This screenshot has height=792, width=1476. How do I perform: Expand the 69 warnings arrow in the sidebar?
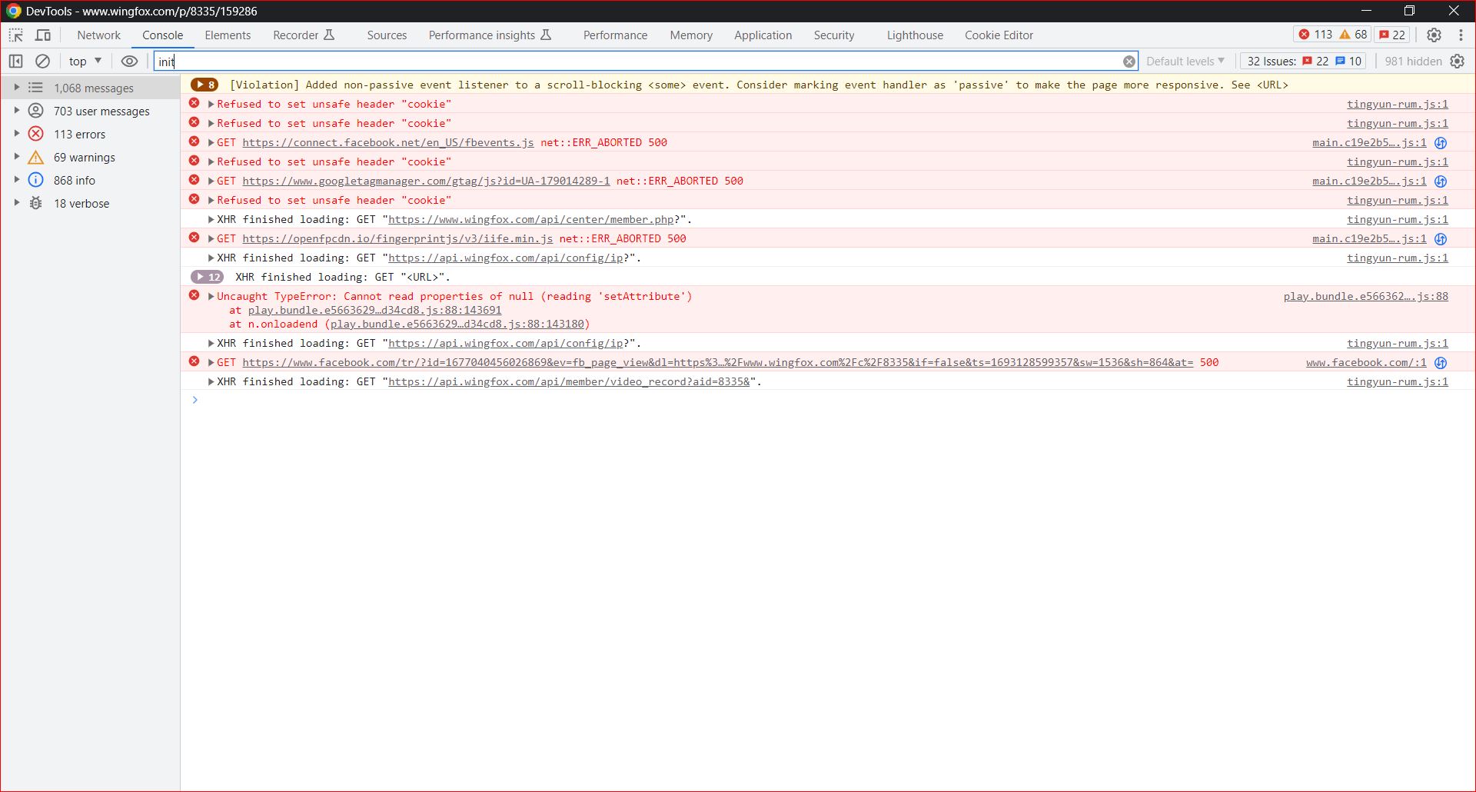pos(16,157)
